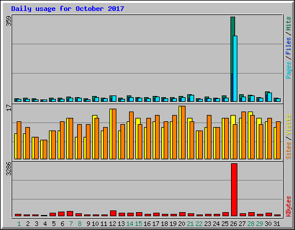Click the orange Visits bar for day 4
The width and height of the screenshot is (295, 230).
click(45, 149)
